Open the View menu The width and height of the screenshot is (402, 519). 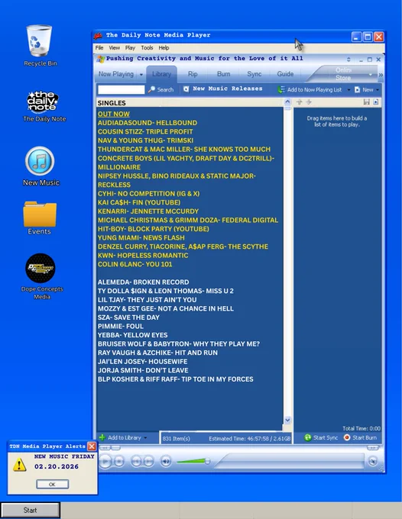pos(115,47)
